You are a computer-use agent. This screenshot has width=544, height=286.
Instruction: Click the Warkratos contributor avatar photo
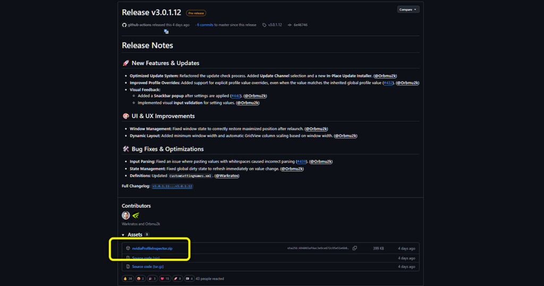126,215
